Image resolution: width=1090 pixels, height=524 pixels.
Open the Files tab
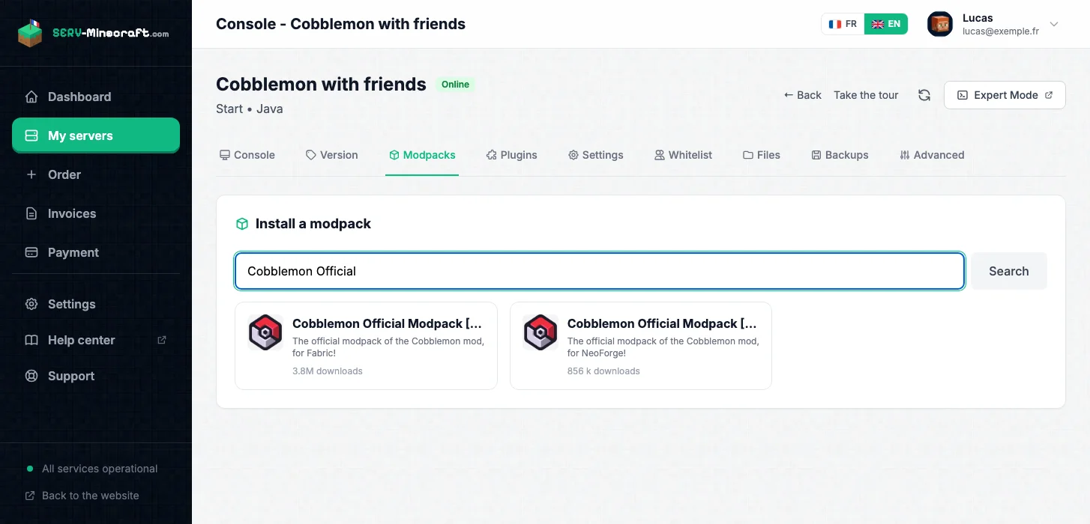click(762, 155)
